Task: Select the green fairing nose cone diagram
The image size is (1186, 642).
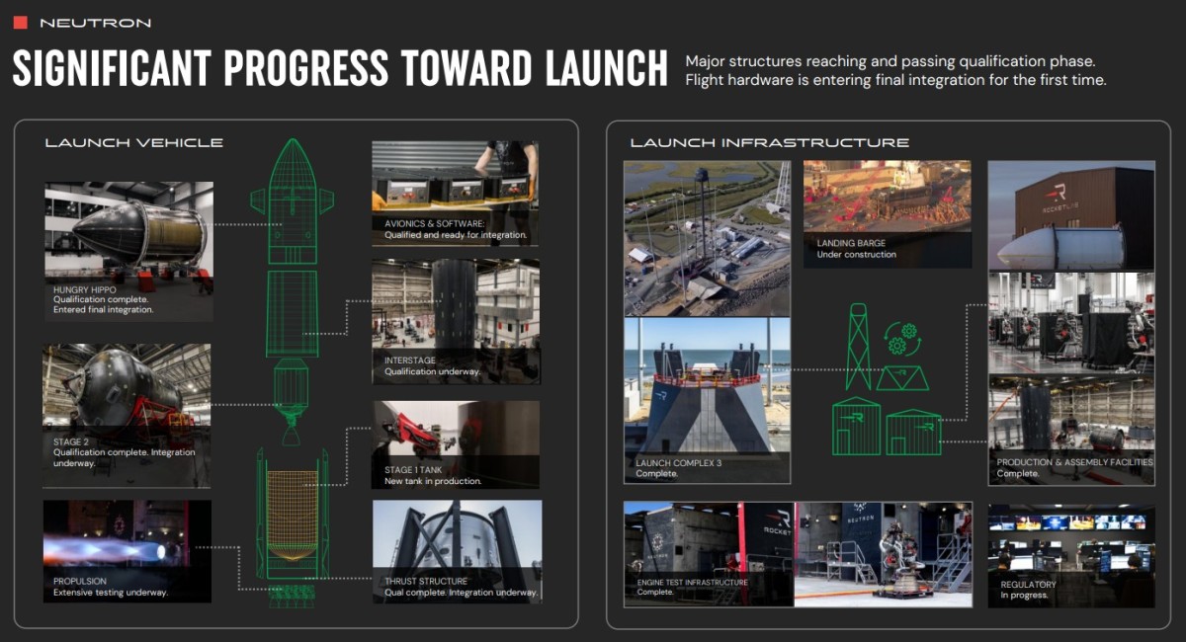Action: 292,201
